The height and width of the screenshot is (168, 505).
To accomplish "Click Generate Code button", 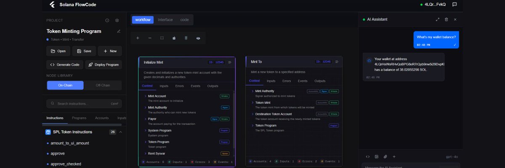I will (64, 65).
